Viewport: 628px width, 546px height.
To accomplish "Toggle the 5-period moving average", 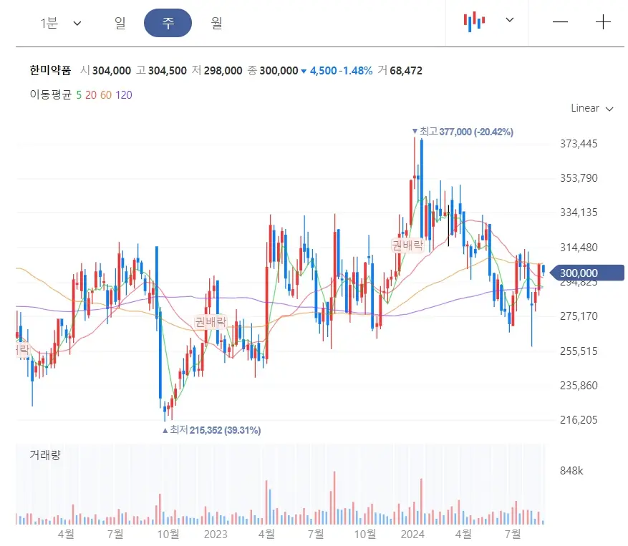I will (79, 94).
